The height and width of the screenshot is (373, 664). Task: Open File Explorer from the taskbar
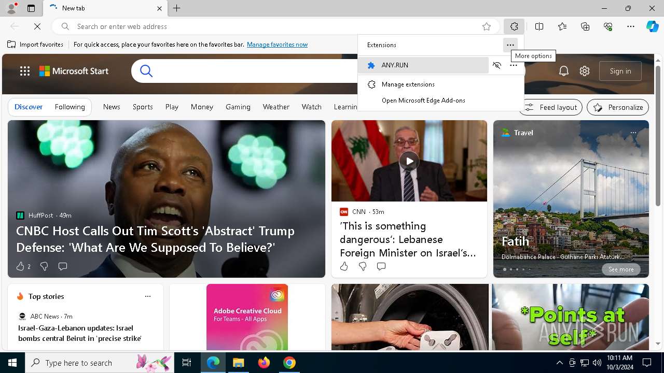(x=238, y=363)
